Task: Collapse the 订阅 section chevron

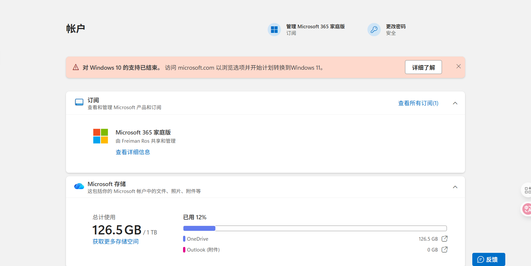Action: [x=455, y=103]
